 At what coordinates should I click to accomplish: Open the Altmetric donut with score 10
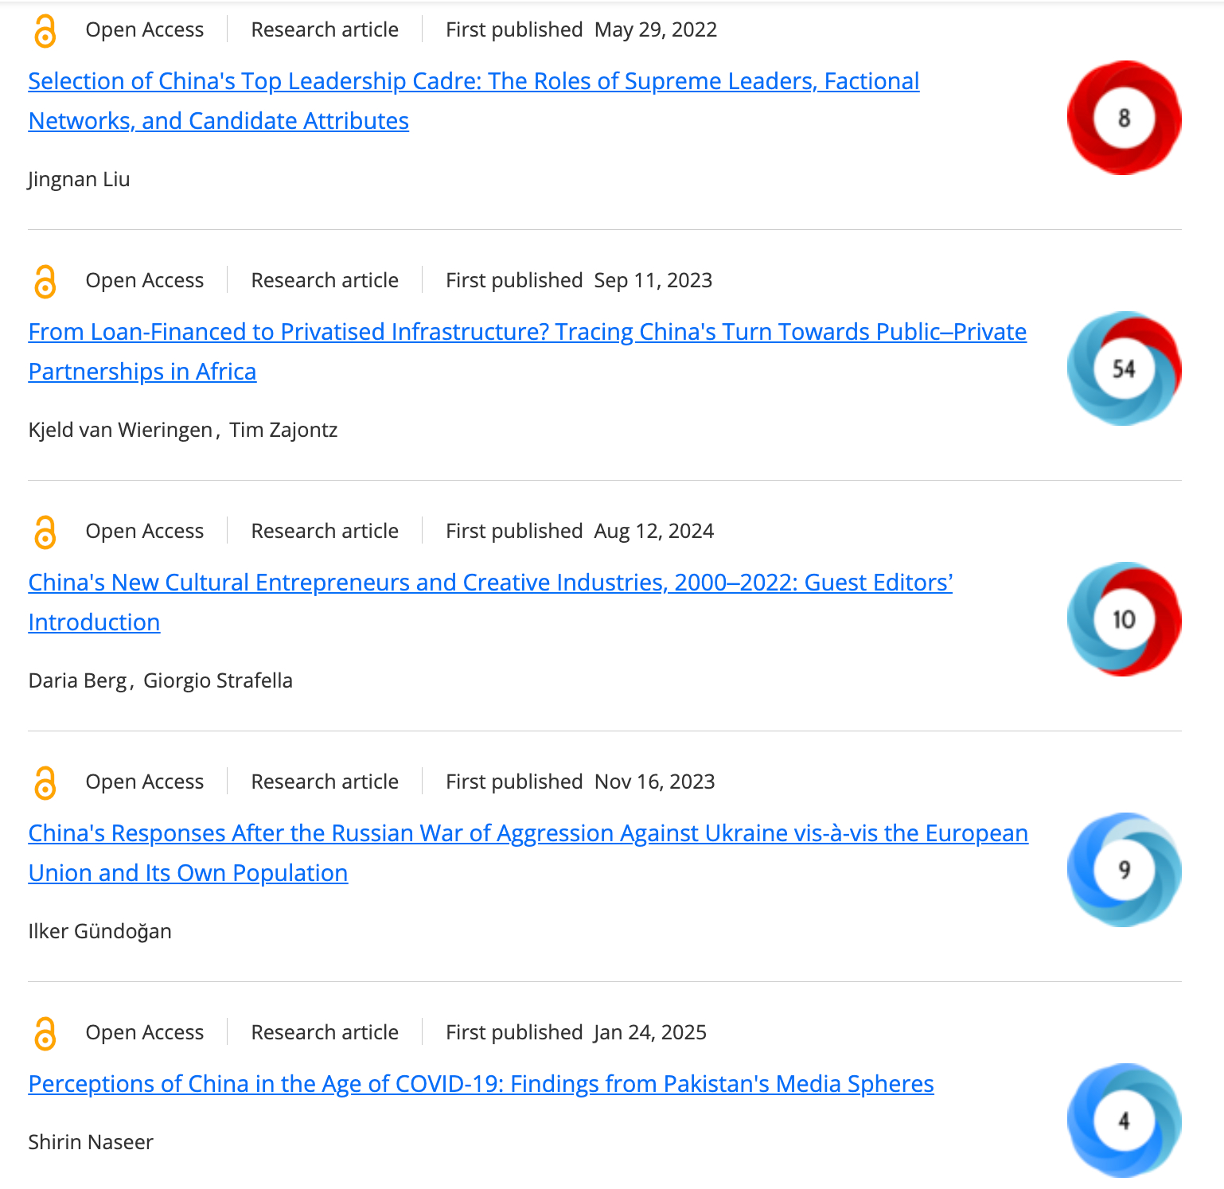(x=1123, y=619)
